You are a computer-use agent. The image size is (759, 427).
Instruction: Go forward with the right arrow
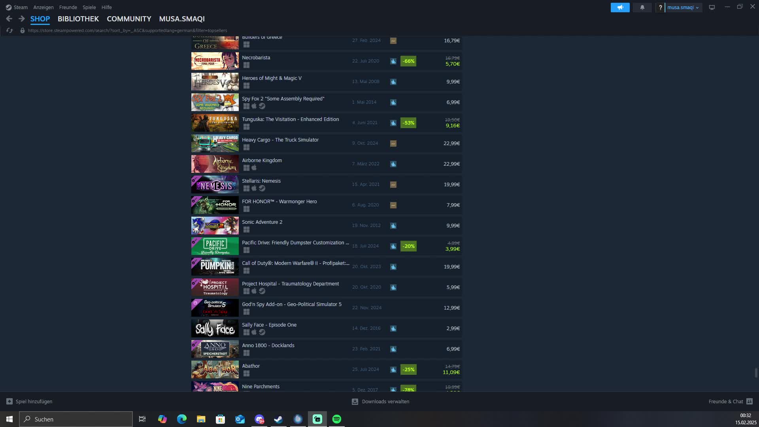point(22,19)
